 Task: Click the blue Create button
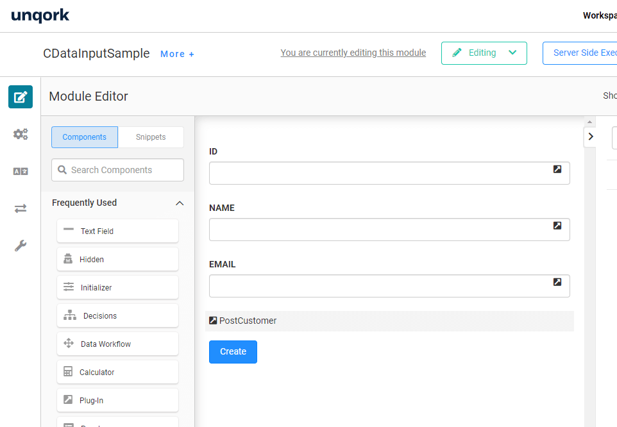click(x=233, y=352)
